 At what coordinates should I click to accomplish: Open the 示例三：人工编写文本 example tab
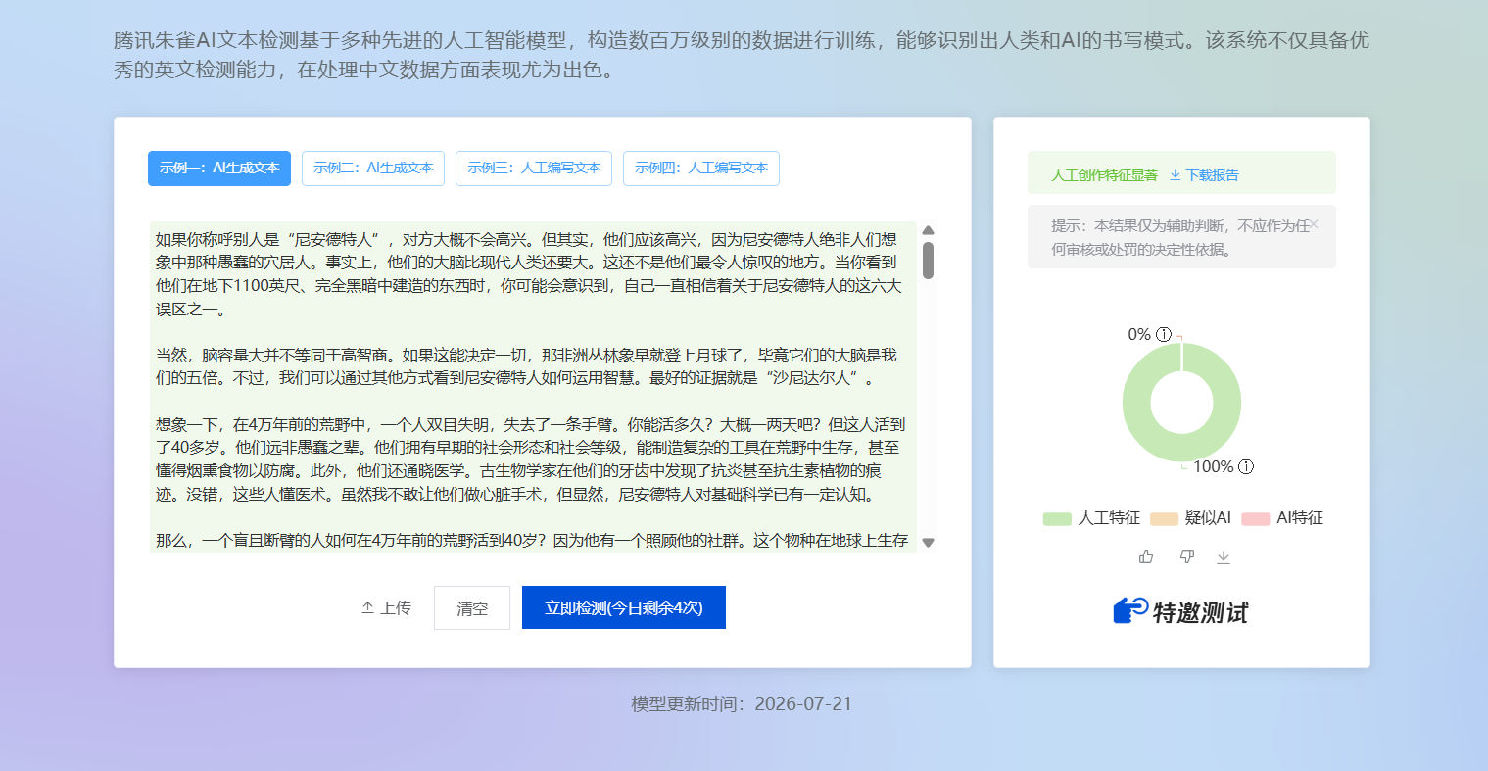[534, 169]
